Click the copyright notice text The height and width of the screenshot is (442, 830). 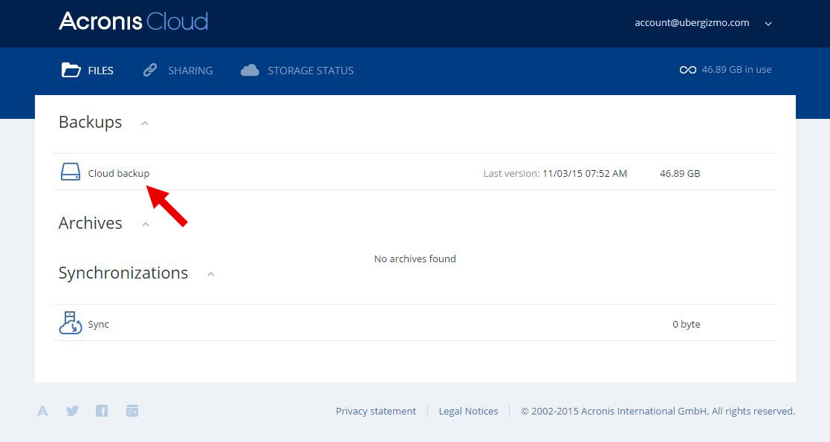658,412
